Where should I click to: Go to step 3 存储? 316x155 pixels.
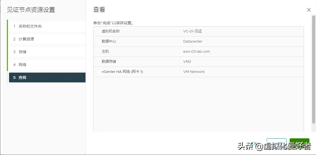point(47,52)
